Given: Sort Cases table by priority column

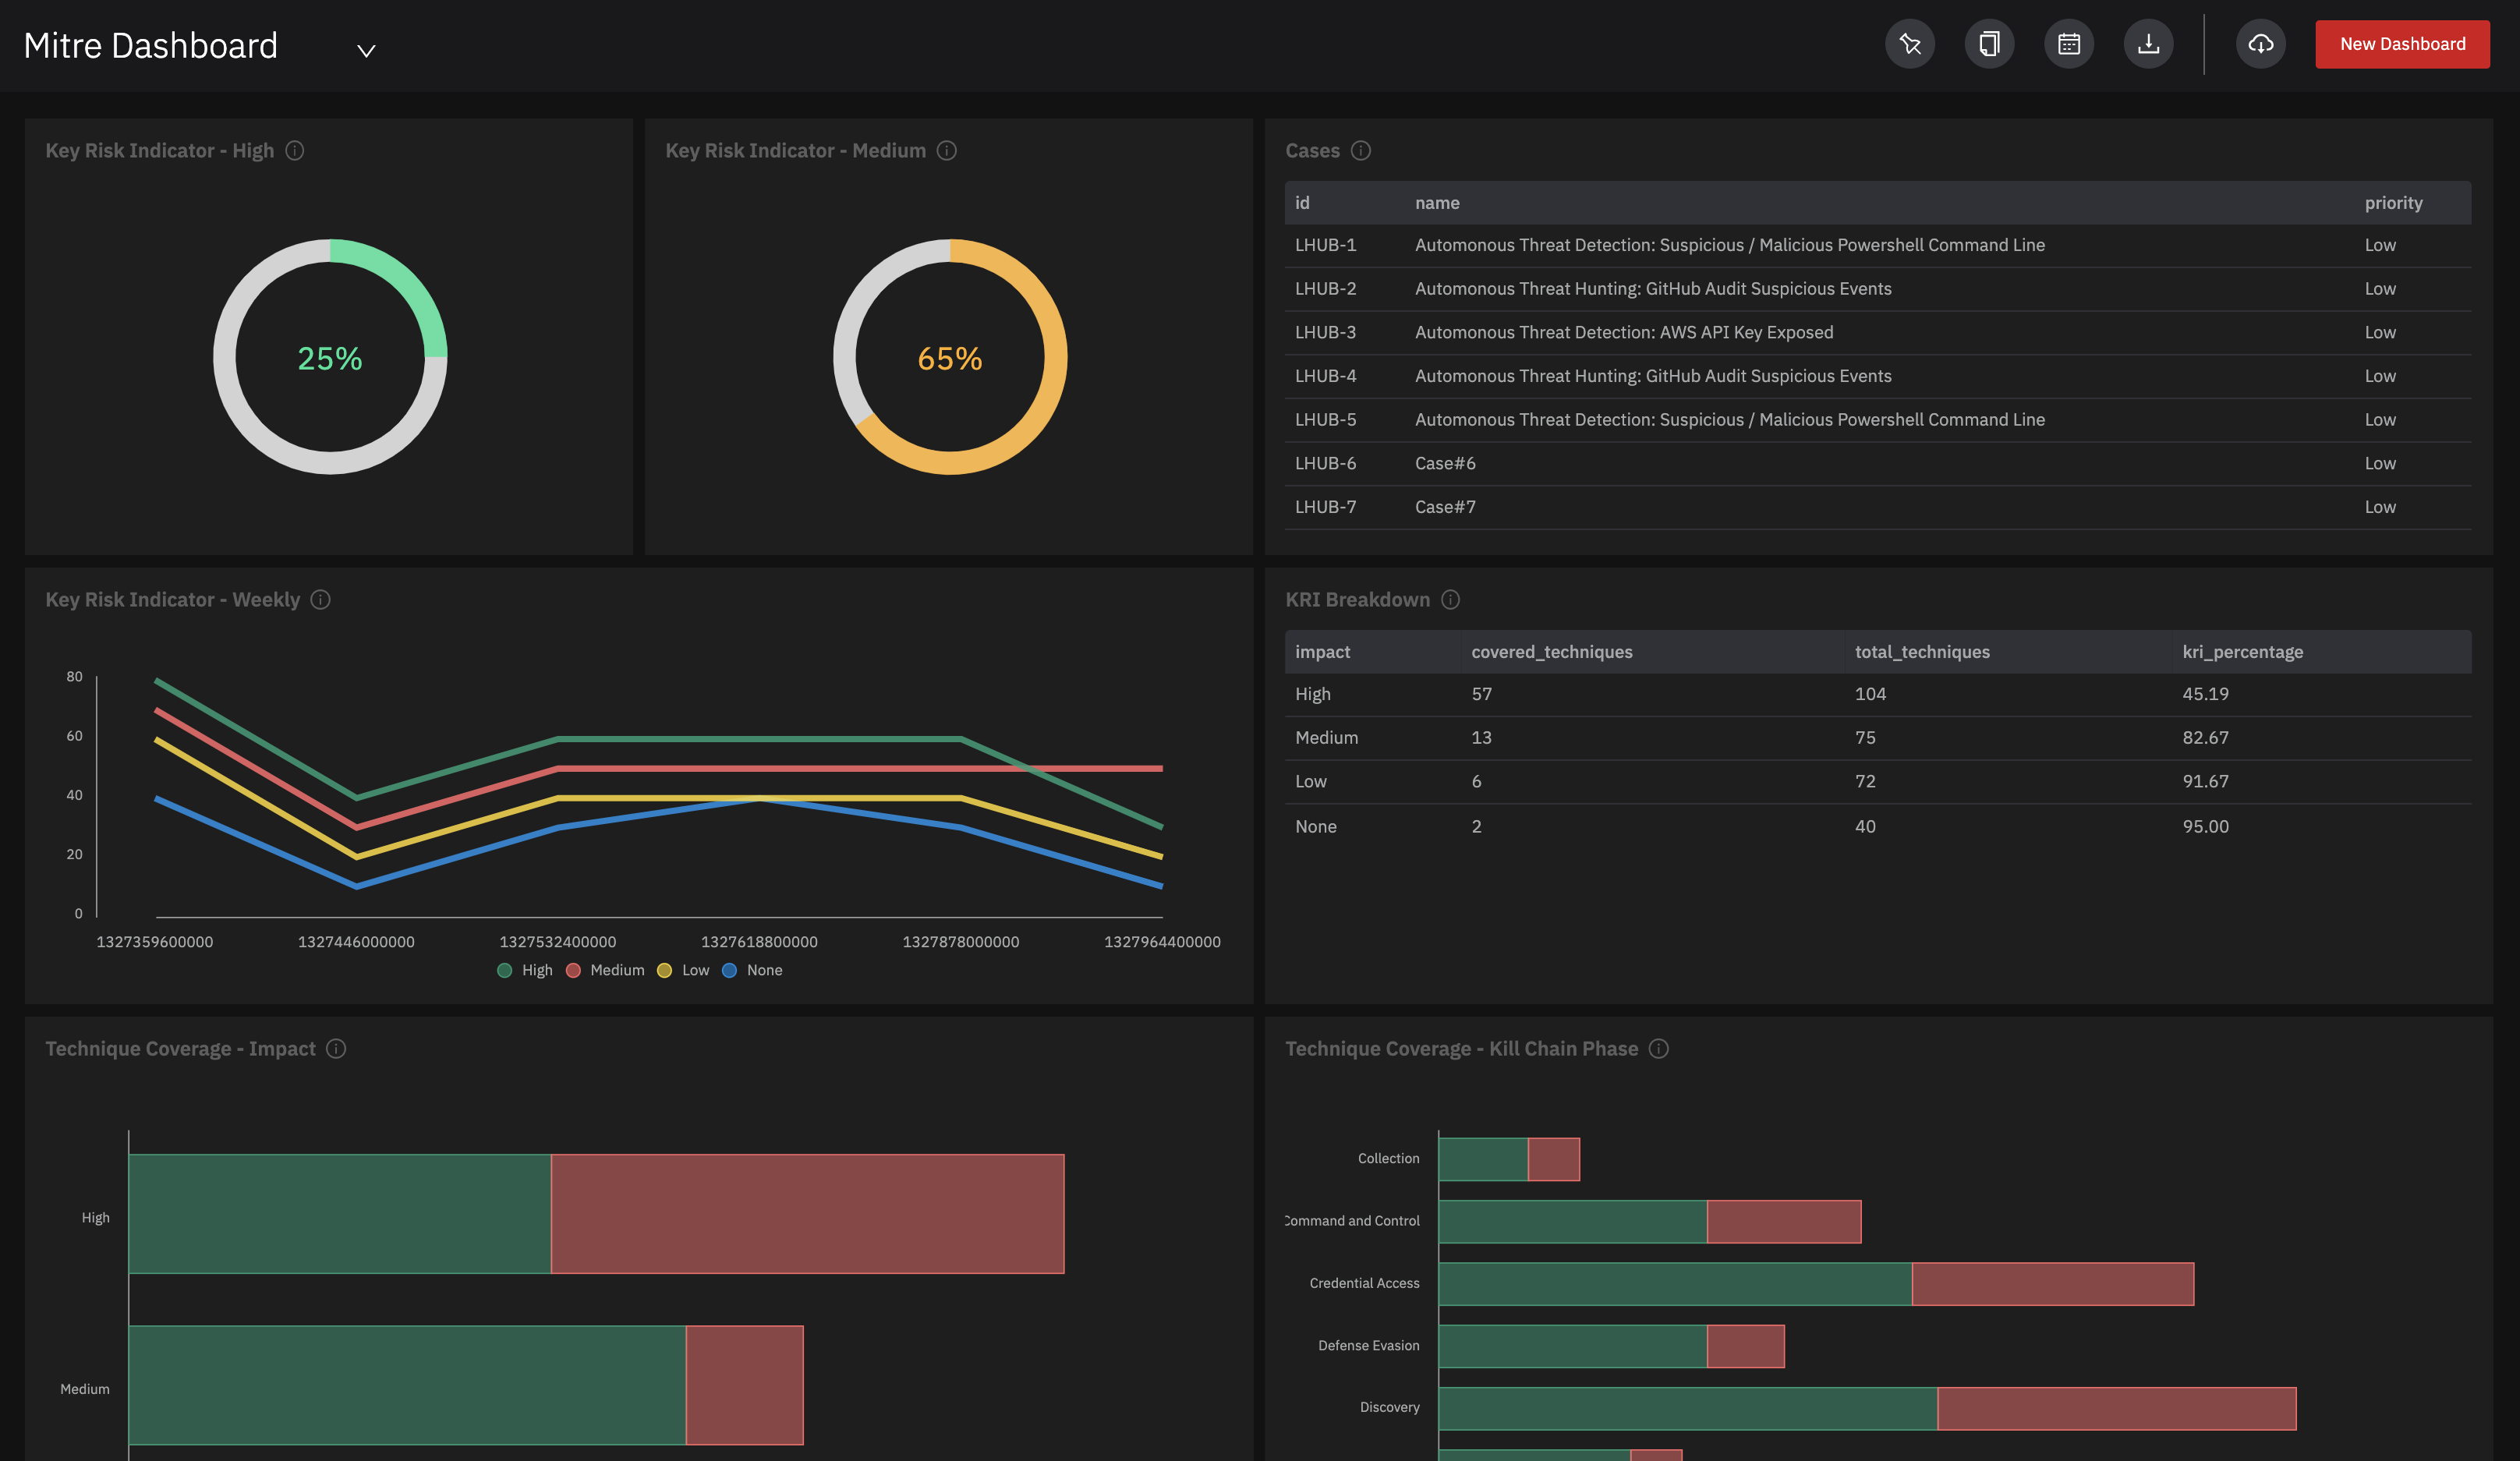Looking at the screenshot, I should pyautogui.click(x=2392, y=203).
